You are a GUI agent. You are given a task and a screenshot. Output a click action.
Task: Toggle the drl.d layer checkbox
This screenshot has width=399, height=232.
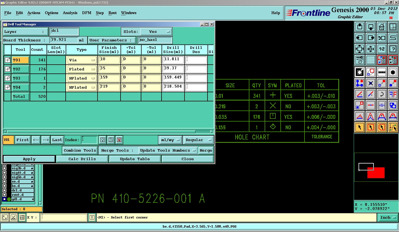point(4,190)
